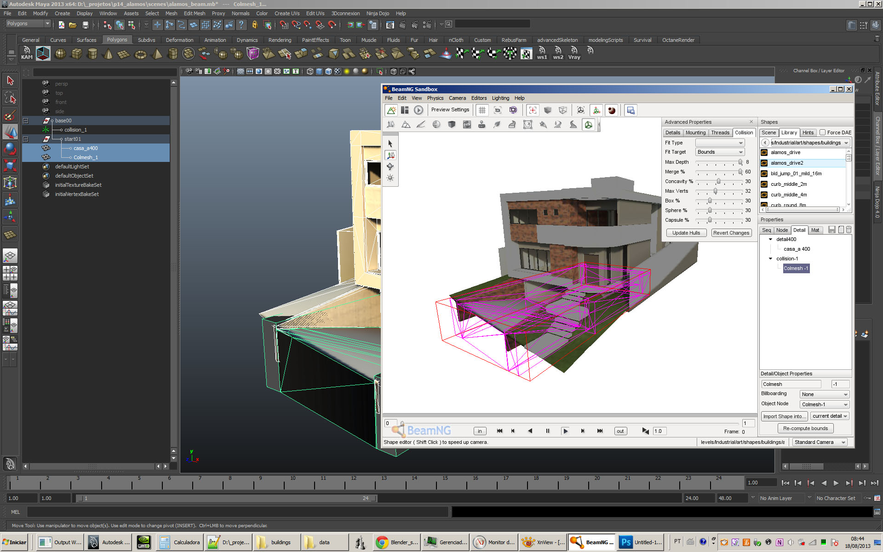Enable the Force DAE checkbox
883x552 pixels.
pyautogui.click(x=822, y=132)
